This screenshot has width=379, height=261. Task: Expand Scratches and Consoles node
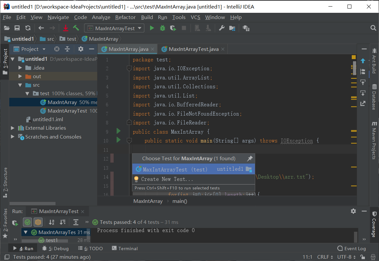pyautogui.click(x=12, y=137)
